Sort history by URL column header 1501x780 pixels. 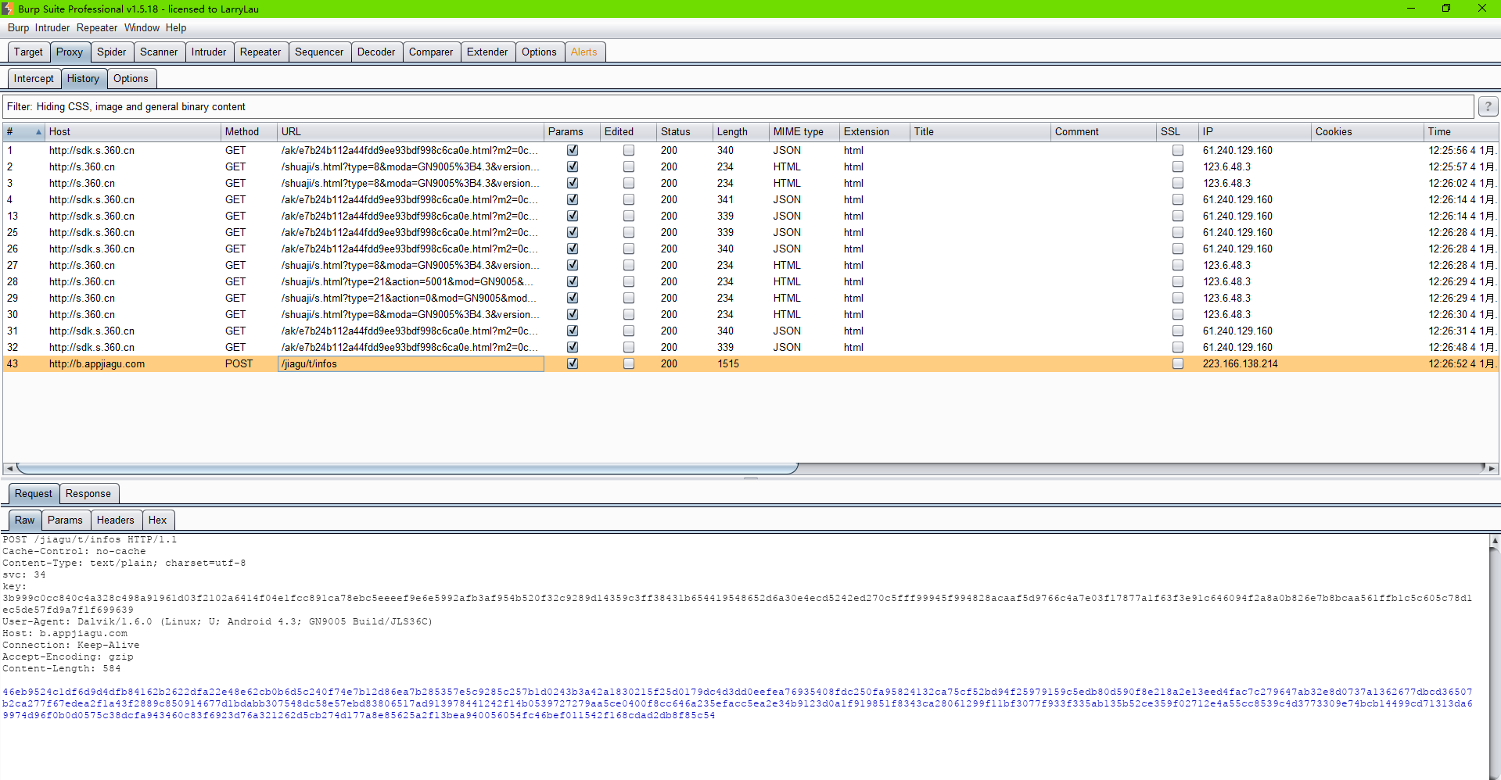(x=411, y=131)
